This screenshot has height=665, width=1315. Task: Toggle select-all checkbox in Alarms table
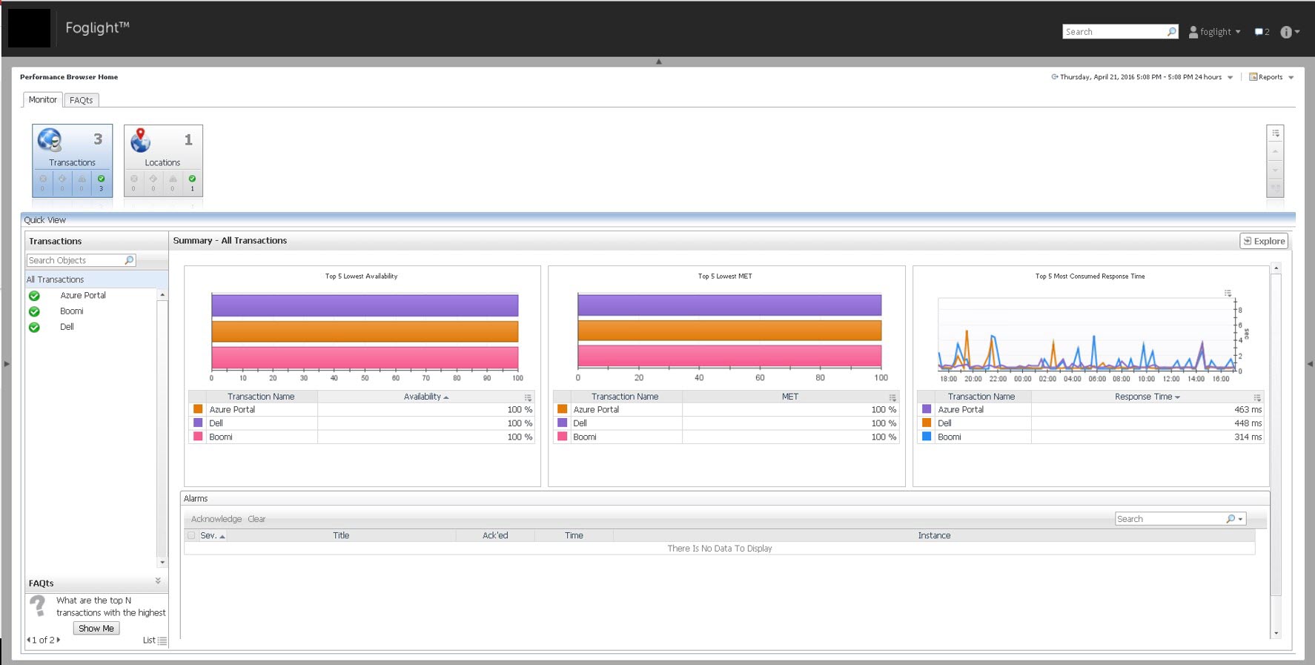click(191, 535)
